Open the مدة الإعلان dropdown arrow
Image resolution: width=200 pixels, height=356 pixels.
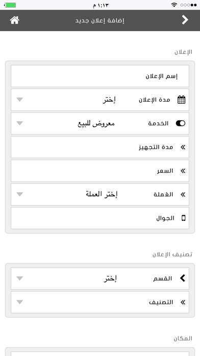coord(20,100)
